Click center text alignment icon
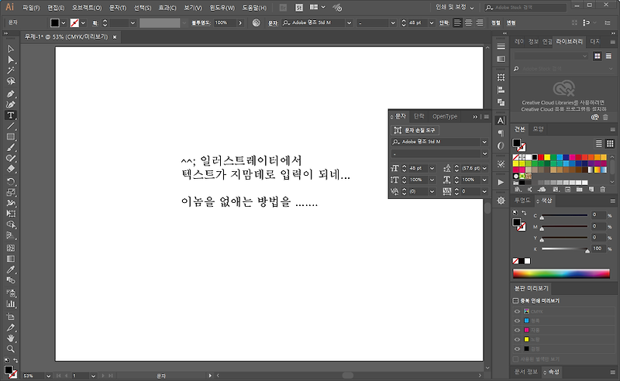 [x=470, y=22]
